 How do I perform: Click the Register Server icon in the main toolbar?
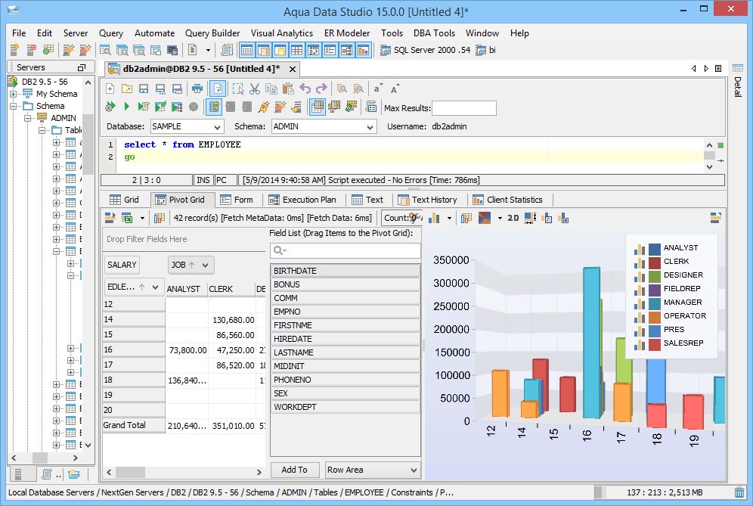coord(14,50)
